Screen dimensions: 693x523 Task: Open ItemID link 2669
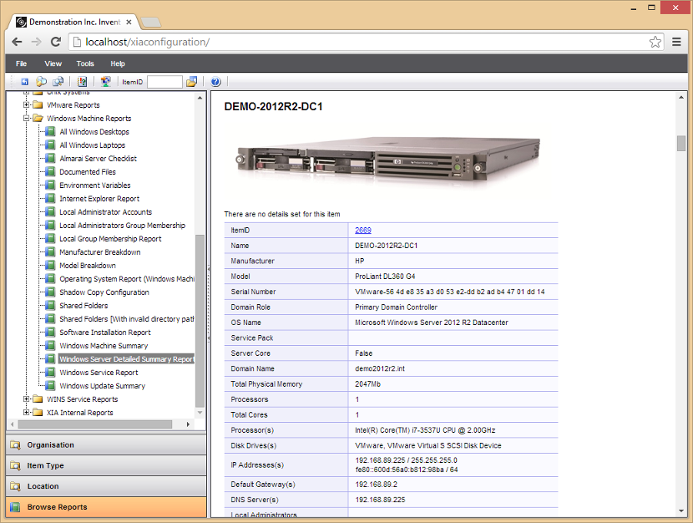point(363,230)
